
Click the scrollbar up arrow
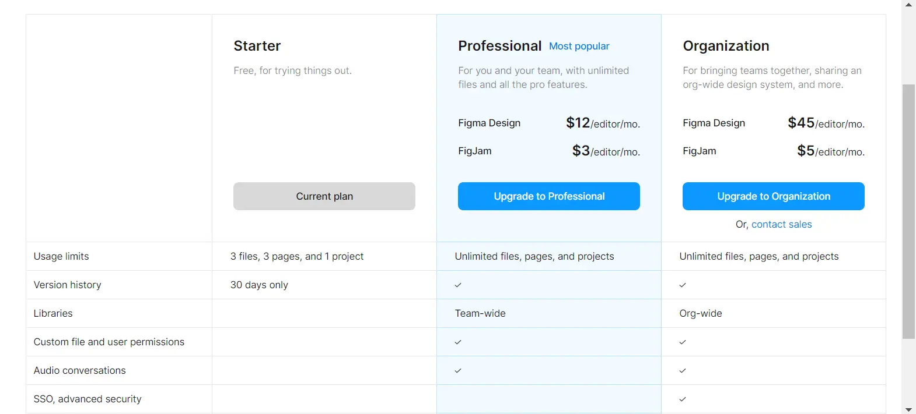908,5
